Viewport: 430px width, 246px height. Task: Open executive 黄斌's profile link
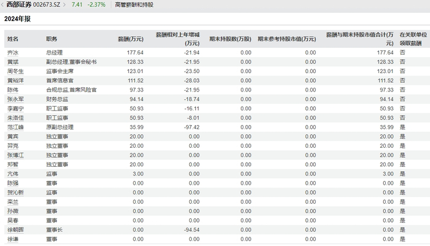coord(13,62)
